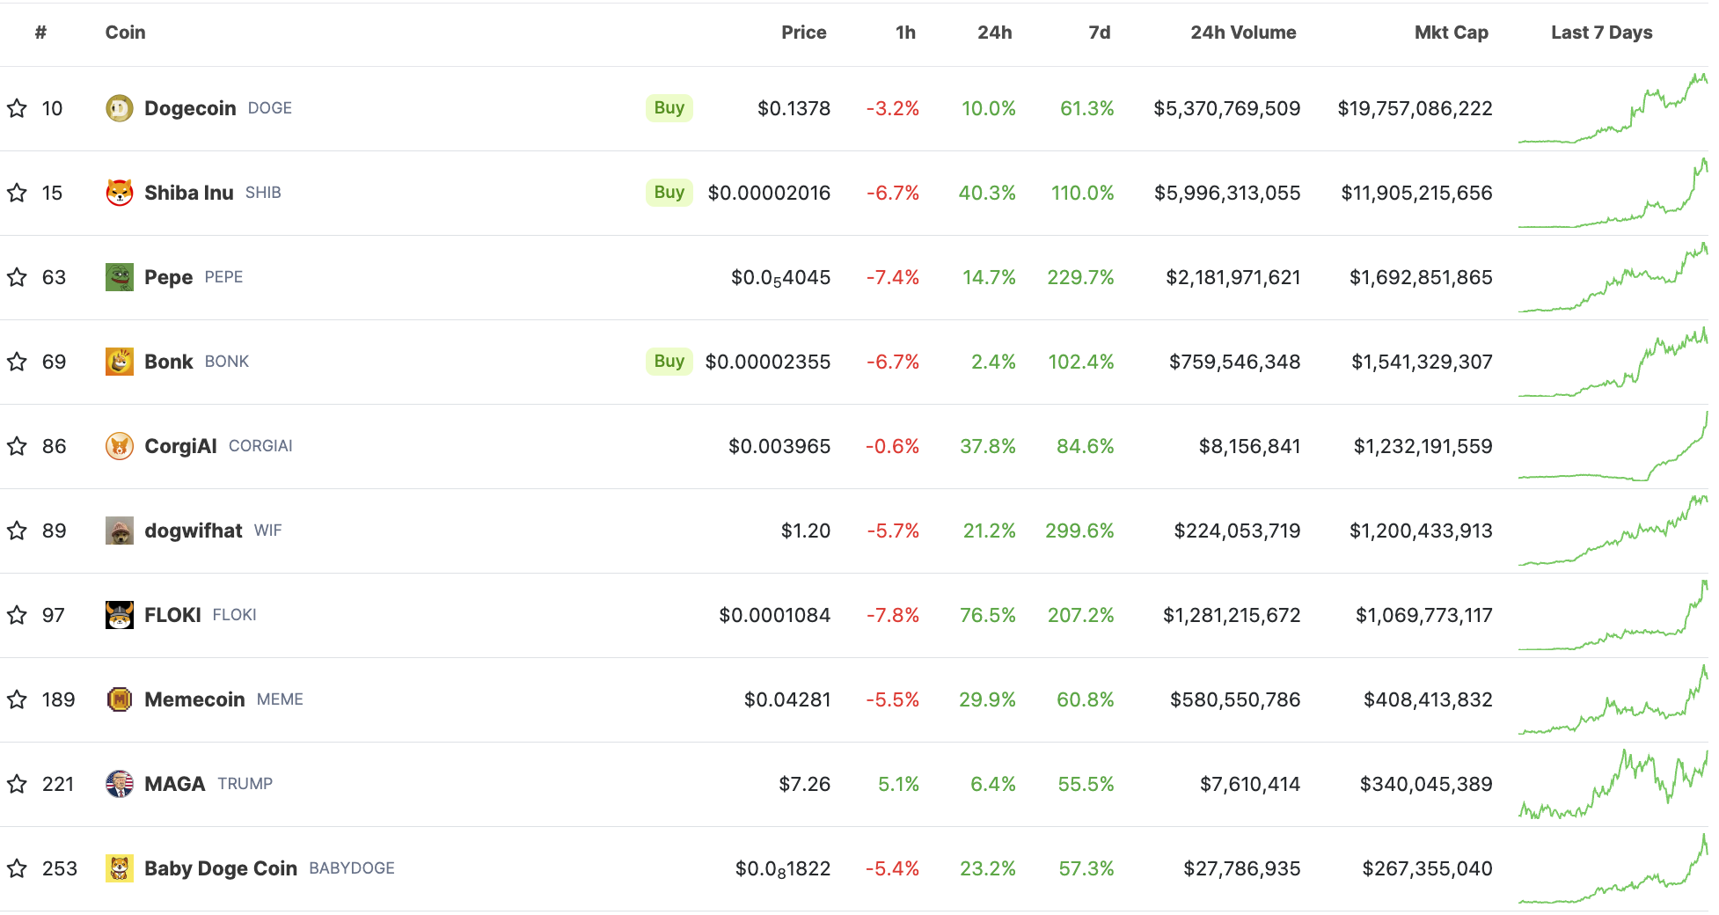Add CorgiAI to favorites via star

[x=17, y=446]
